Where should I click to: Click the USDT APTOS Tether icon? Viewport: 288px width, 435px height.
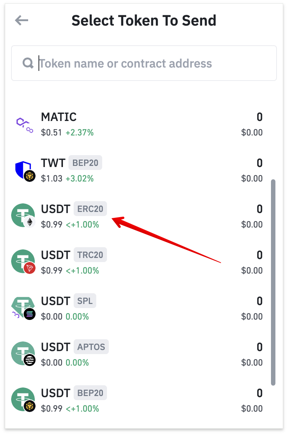point(23,354)
